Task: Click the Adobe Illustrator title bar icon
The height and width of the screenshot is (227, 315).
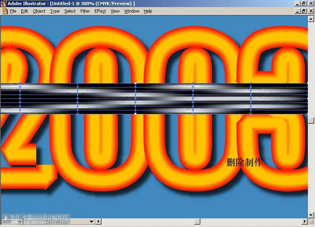Action: click(4, 4)
